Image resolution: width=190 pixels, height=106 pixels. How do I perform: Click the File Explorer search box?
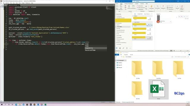[x=182, y=57]
